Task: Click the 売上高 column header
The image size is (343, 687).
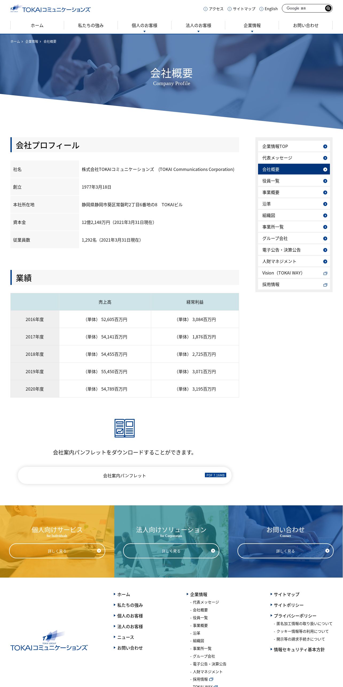Action: point(105,302)
